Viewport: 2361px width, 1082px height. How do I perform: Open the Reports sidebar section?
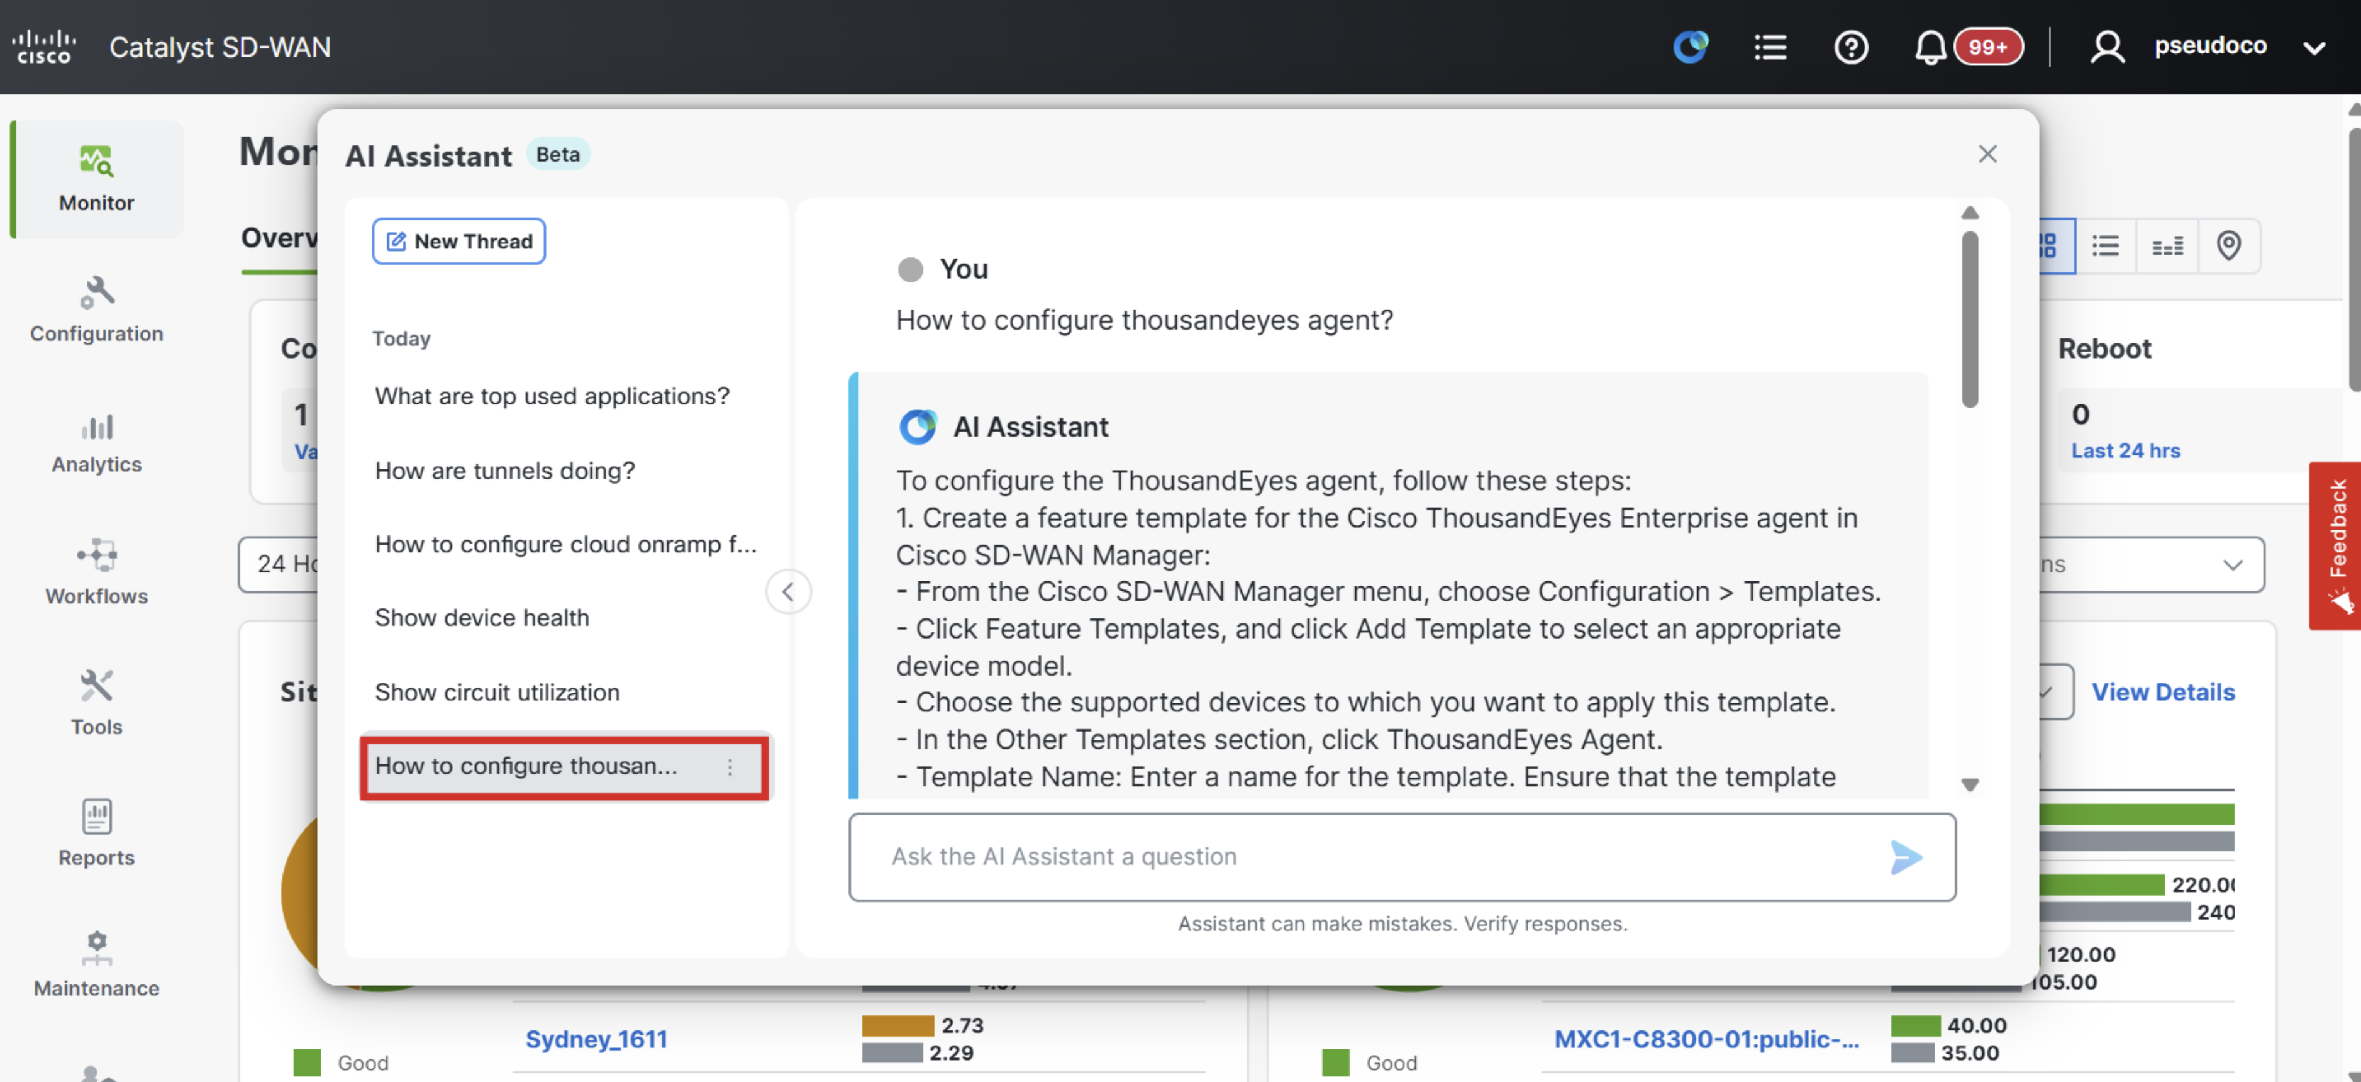tap(97, 833)
